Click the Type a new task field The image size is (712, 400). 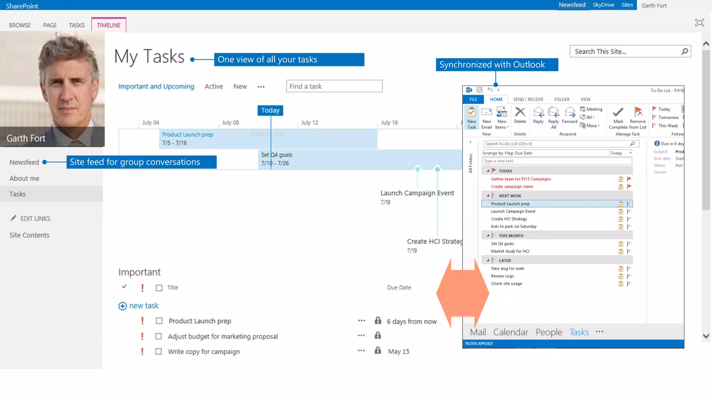click(557, 161)
